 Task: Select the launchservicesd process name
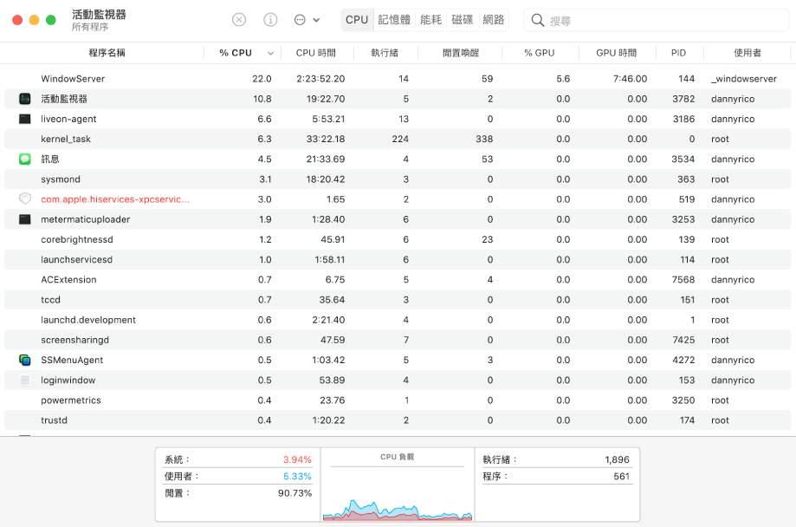click(x=77, y=260)
